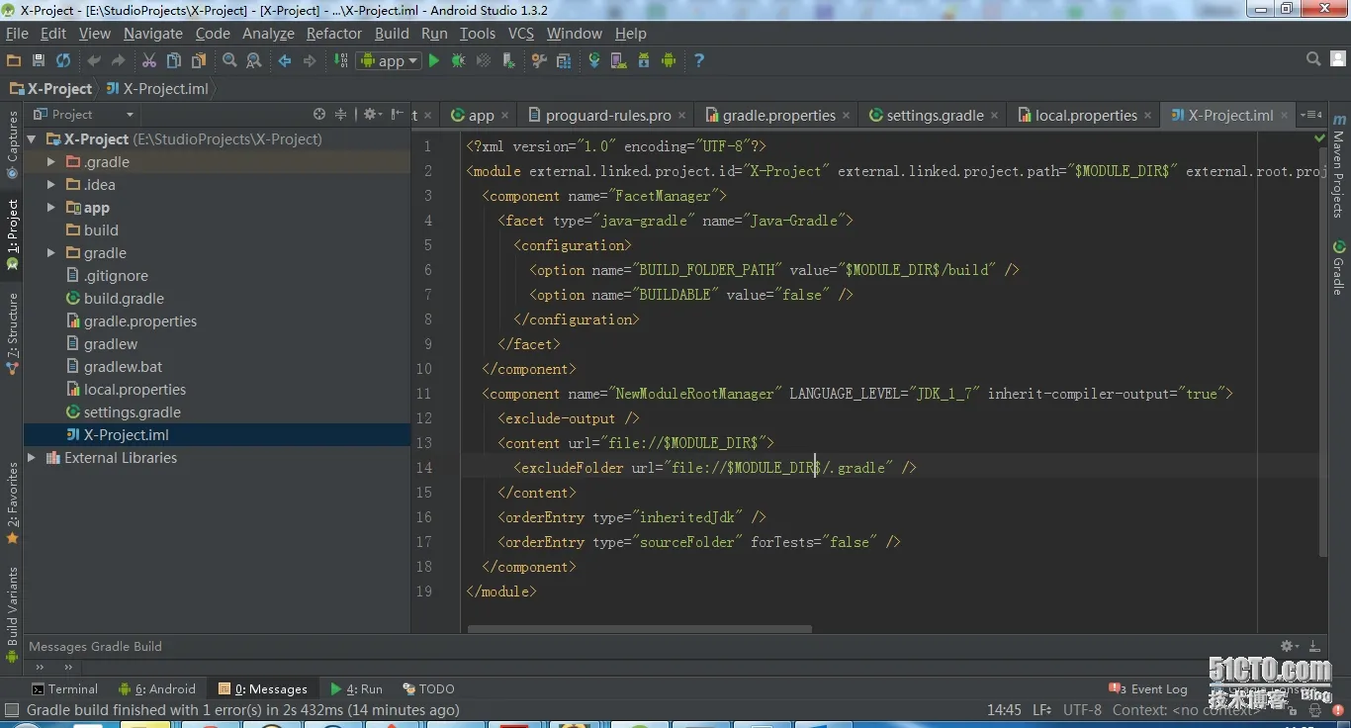Click the Paste toolbar icon
Viewport: 1351px width, 728px height.
199,61
